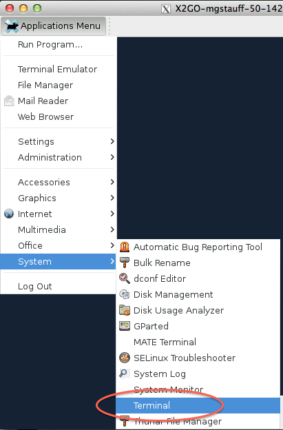
Task: Choose Log Out from the menu
Action: click(59, 286)
